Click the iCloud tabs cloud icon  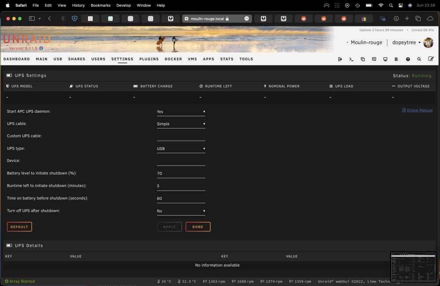pos(429,18)
